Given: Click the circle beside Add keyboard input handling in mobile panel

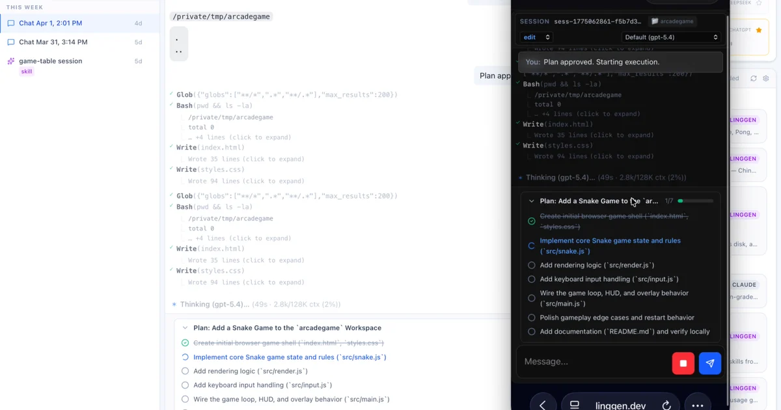Looking at the screenshot, I should (x=531, y=279).
